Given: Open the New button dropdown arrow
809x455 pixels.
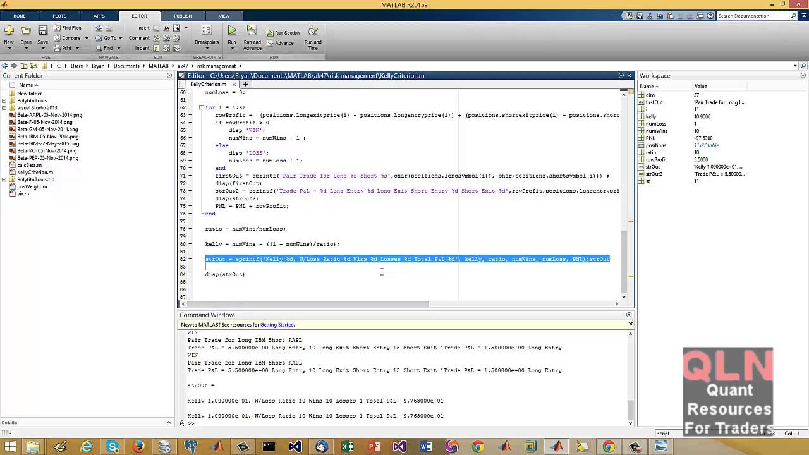Looking at the screenshot, I should click(x=9, y=49).
